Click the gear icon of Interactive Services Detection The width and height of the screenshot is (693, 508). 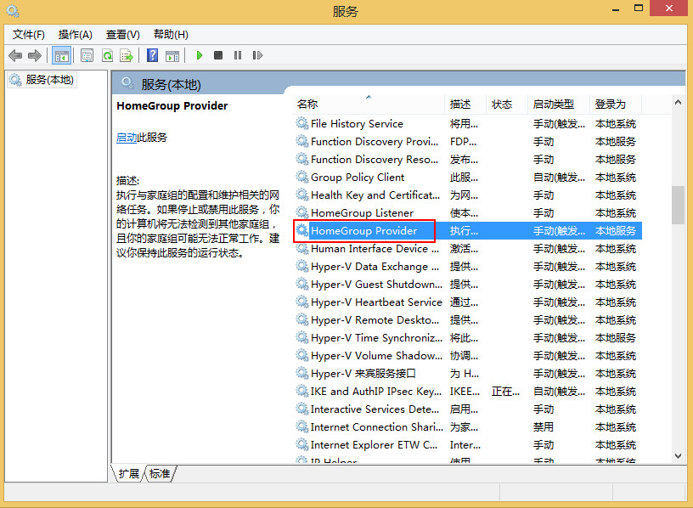(302, 409)
